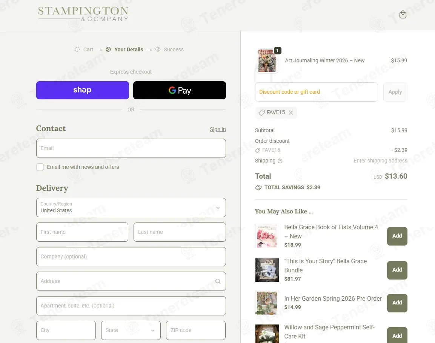The height and width of the screenshot is (343, 435).
Task: Focus the ZIP code field
Action: pos(195,330)
